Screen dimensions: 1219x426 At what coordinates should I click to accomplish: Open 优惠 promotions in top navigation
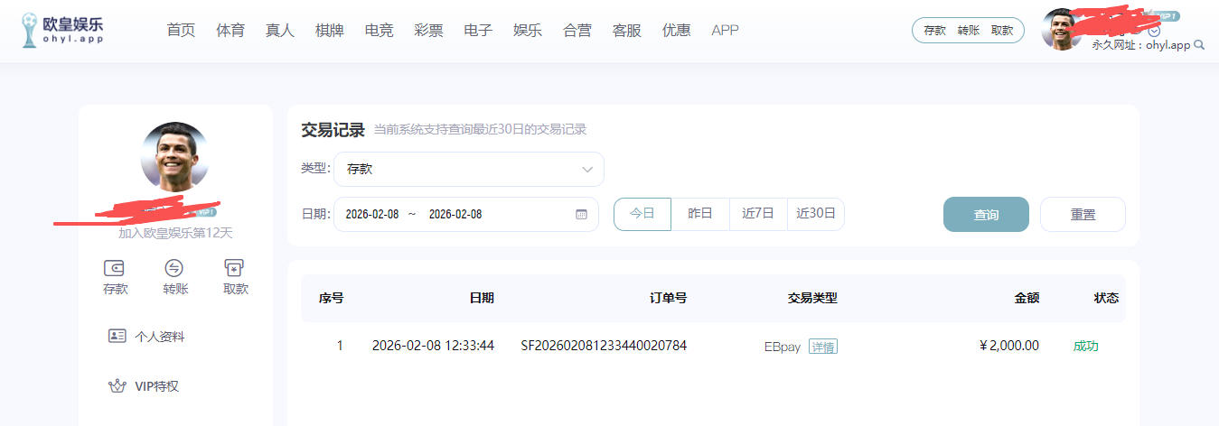tap(676, 30)
